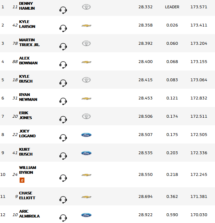Click Joey Logano's Ford manufacturer logo
The height and width of the screenshot is (223, 215).
click(86, 135)
